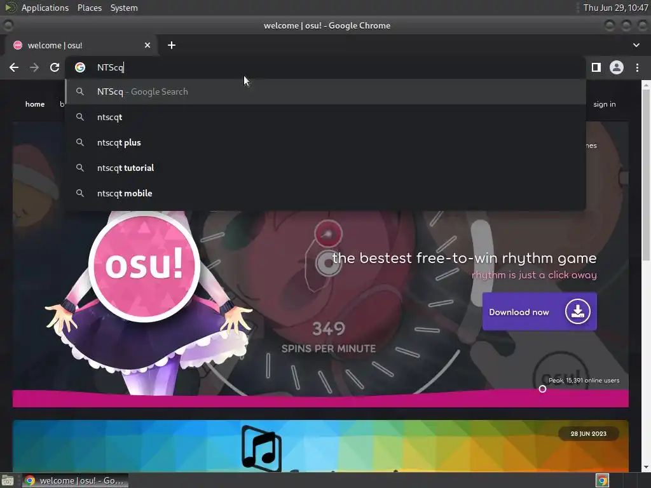Image resolution: width=651 pixels, height=488 pixels.
Task: Choose the ntscqt mobile suggestion
Action: tap(325, 193)
